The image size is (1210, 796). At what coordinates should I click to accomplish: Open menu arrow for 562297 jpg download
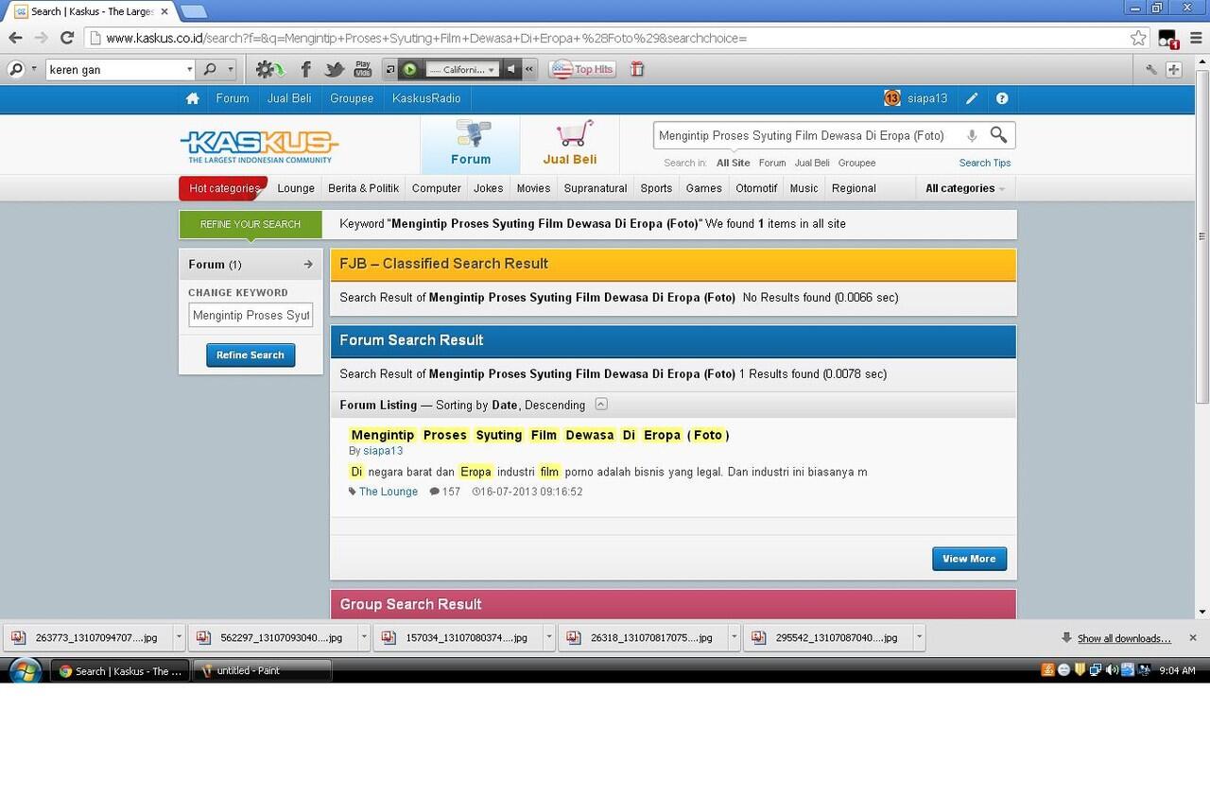(x=364, y=638)
